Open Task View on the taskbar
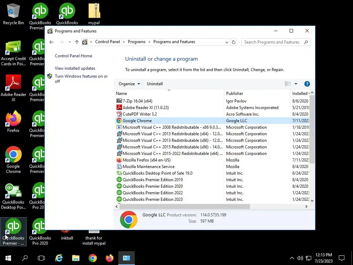353x265 pixels. pos(41,258)
